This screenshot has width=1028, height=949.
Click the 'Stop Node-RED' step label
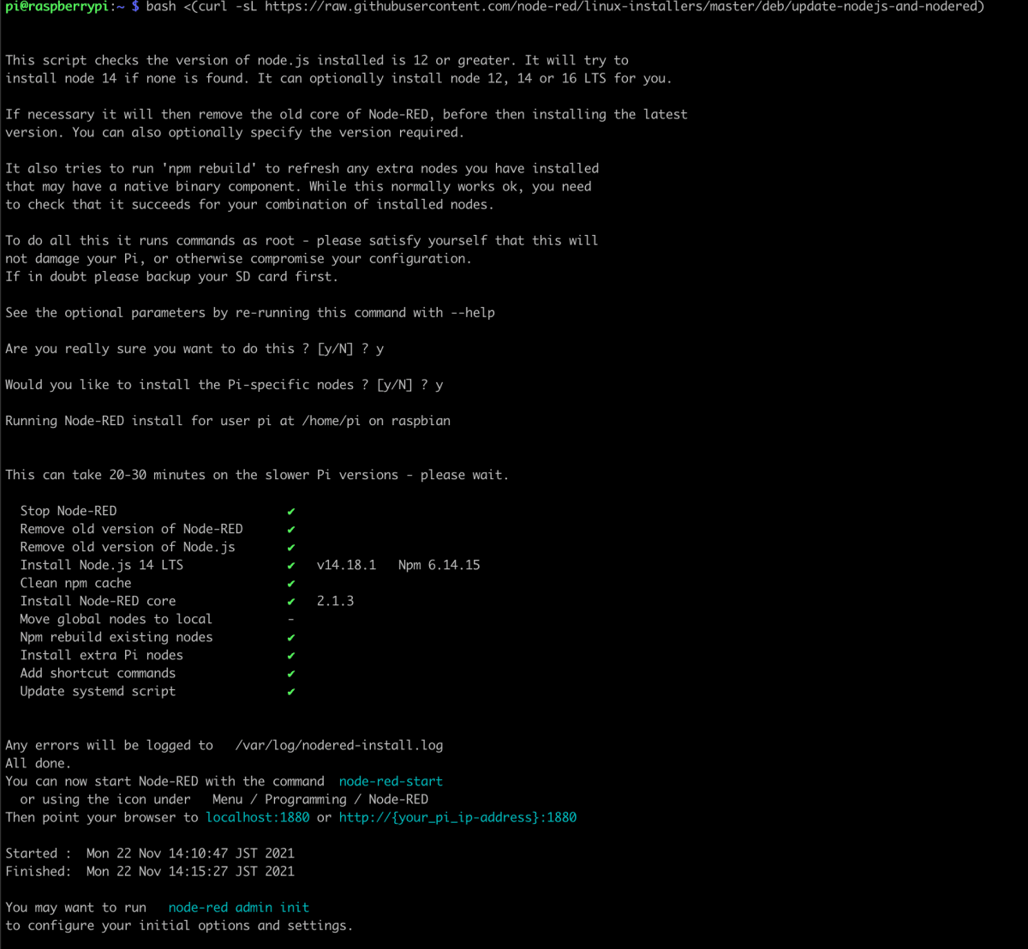[x=69, y=511]
